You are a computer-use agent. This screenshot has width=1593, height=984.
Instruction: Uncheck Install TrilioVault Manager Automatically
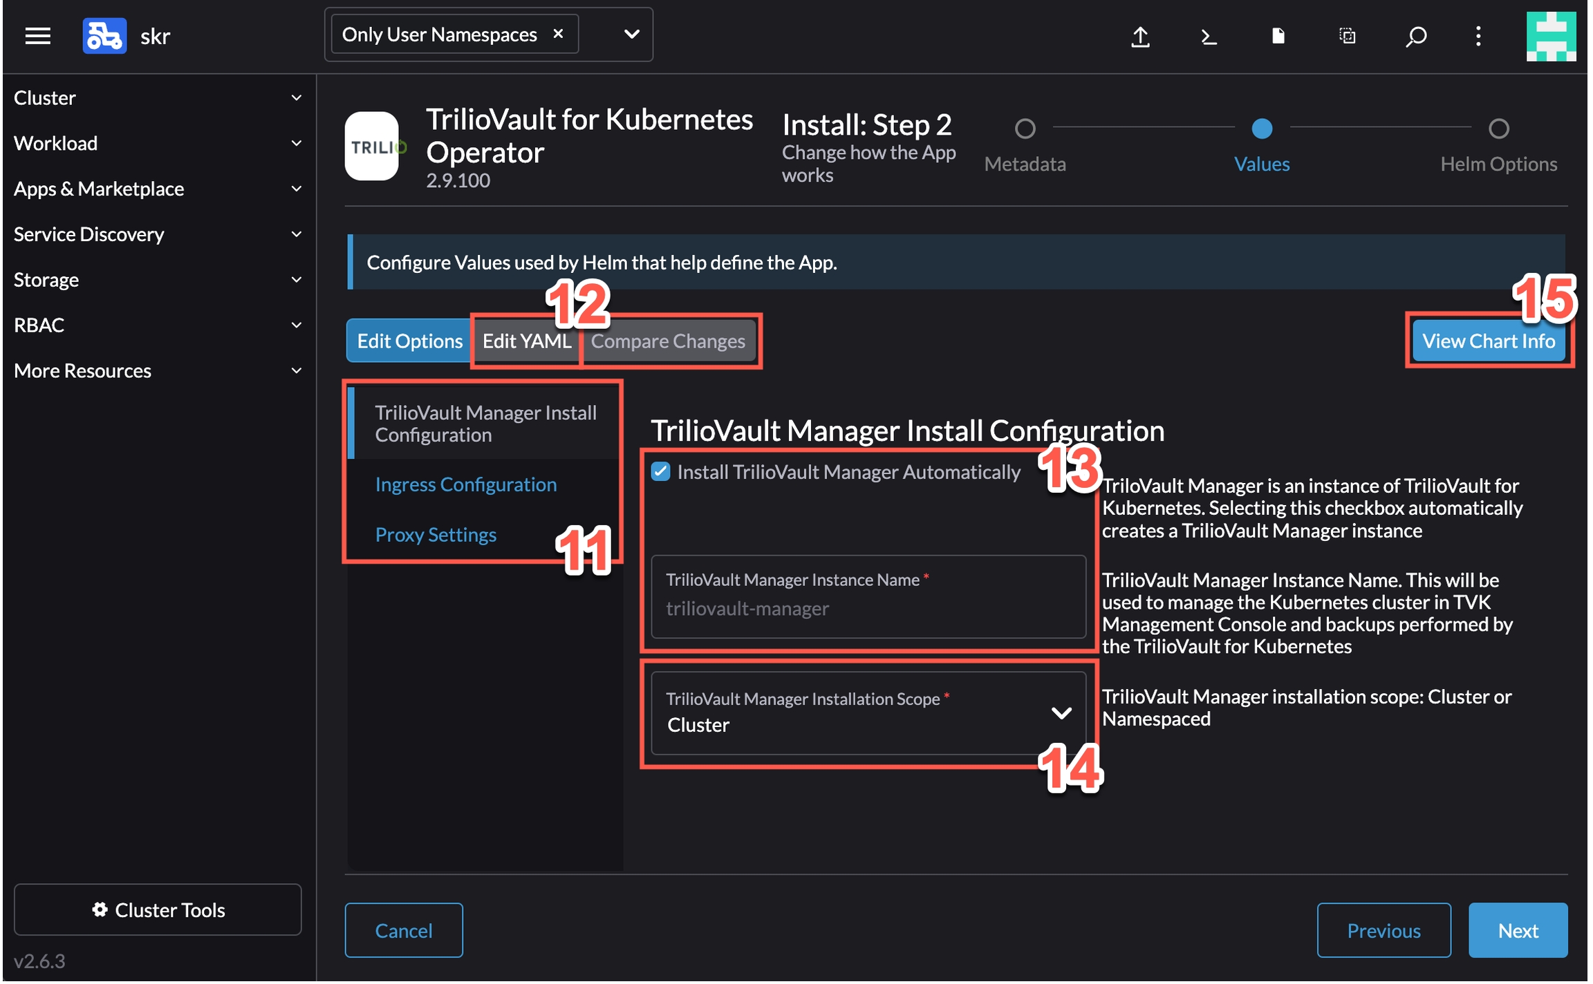pos(660,472)
